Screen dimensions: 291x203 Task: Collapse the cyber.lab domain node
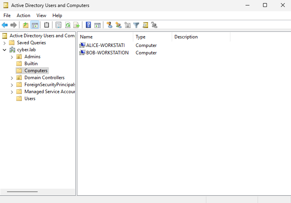pyautogui.click(x=5, y=50)
